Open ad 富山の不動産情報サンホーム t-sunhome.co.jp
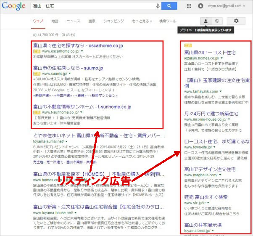The width and height of the screenshot is (253, 236). pos(82,106)
